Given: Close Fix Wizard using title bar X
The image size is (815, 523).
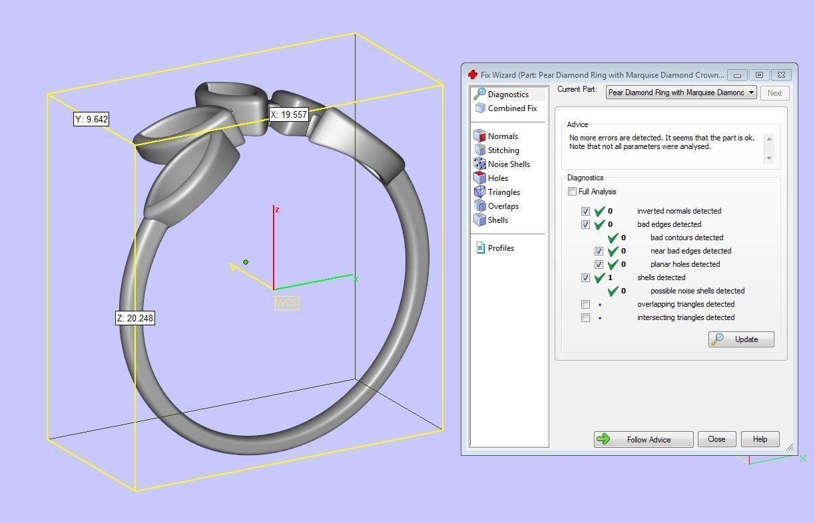Looking at the screenshot, I should 782,75.
